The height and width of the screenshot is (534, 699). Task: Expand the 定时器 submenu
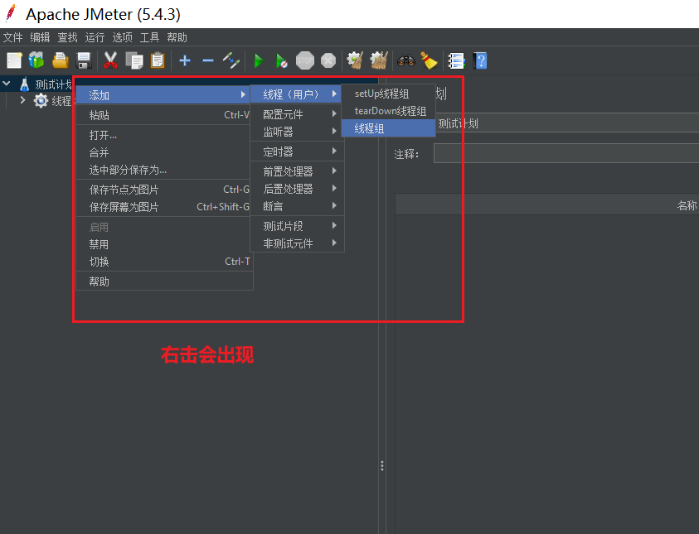pyautogui.click(x=298, y=152)
